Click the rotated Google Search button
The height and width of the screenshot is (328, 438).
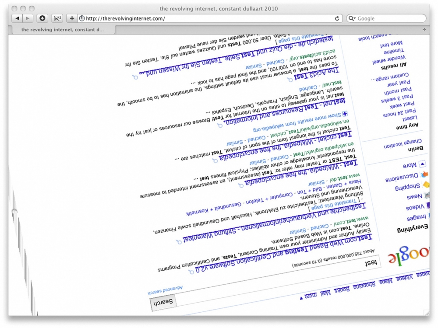pyautogui.click(x=163, y=302)
